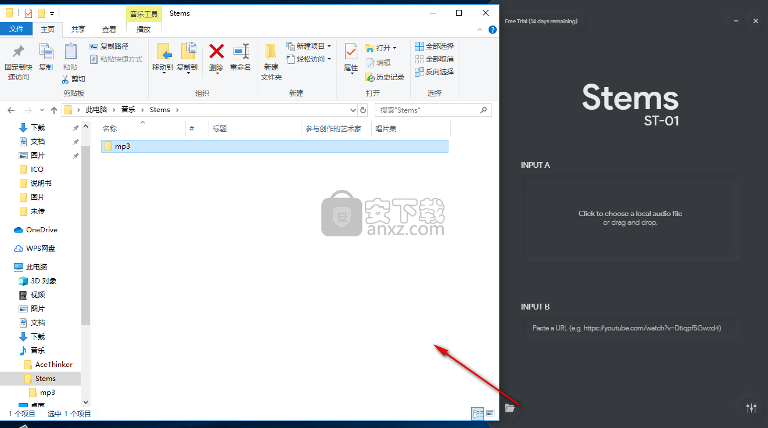Click the blue Help question icon
This screenshot has height=428, width=768.
(x=492, y=30)
